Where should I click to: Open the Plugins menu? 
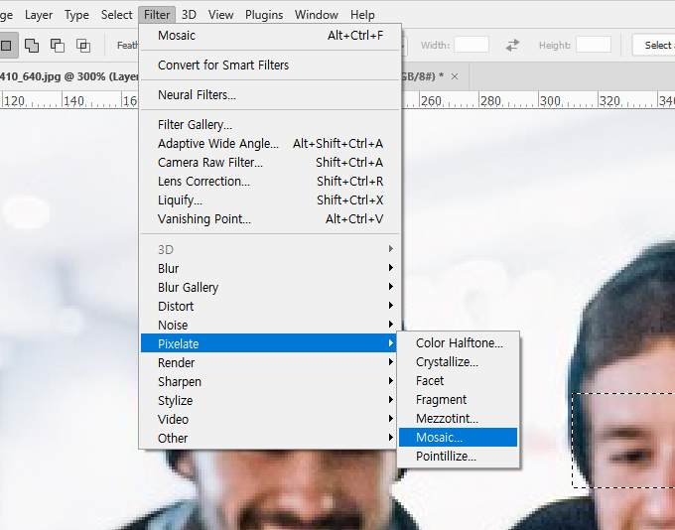(264, 15)
